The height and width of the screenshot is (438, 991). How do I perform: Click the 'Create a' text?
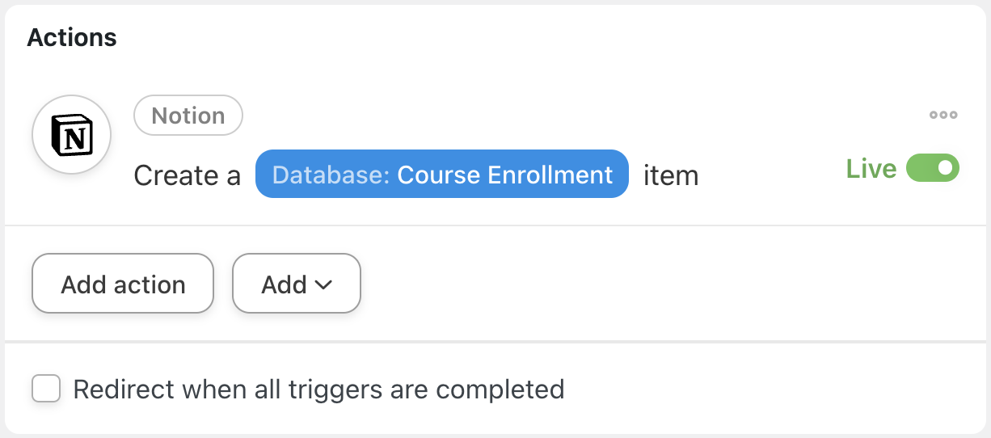pos(187,175)
